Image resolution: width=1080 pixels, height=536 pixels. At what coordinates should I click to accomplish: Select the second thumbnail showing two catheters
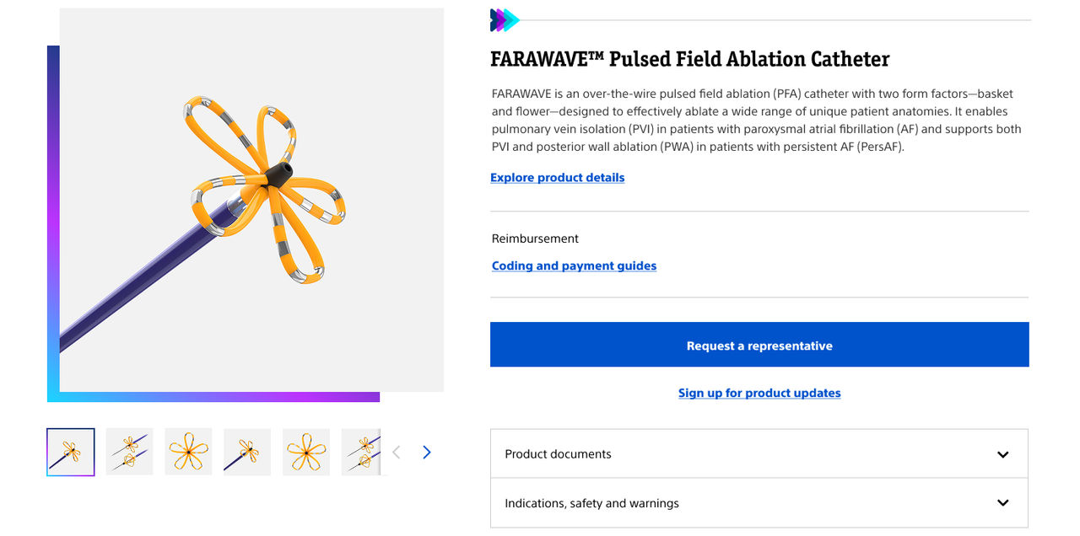[130, 452]
